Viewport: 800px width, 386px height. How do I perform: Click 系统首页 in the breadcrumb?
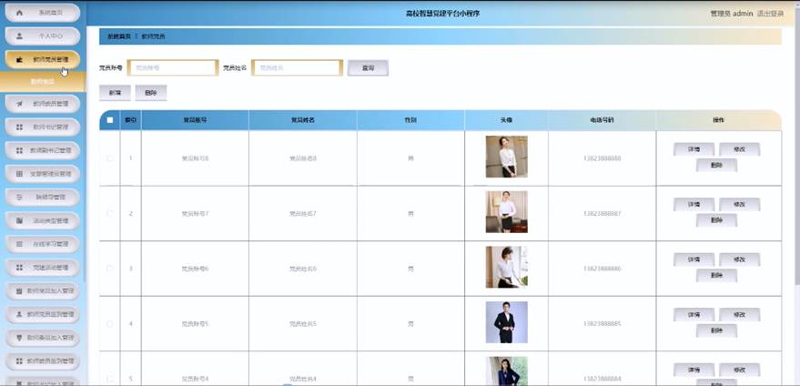point(119,36)
